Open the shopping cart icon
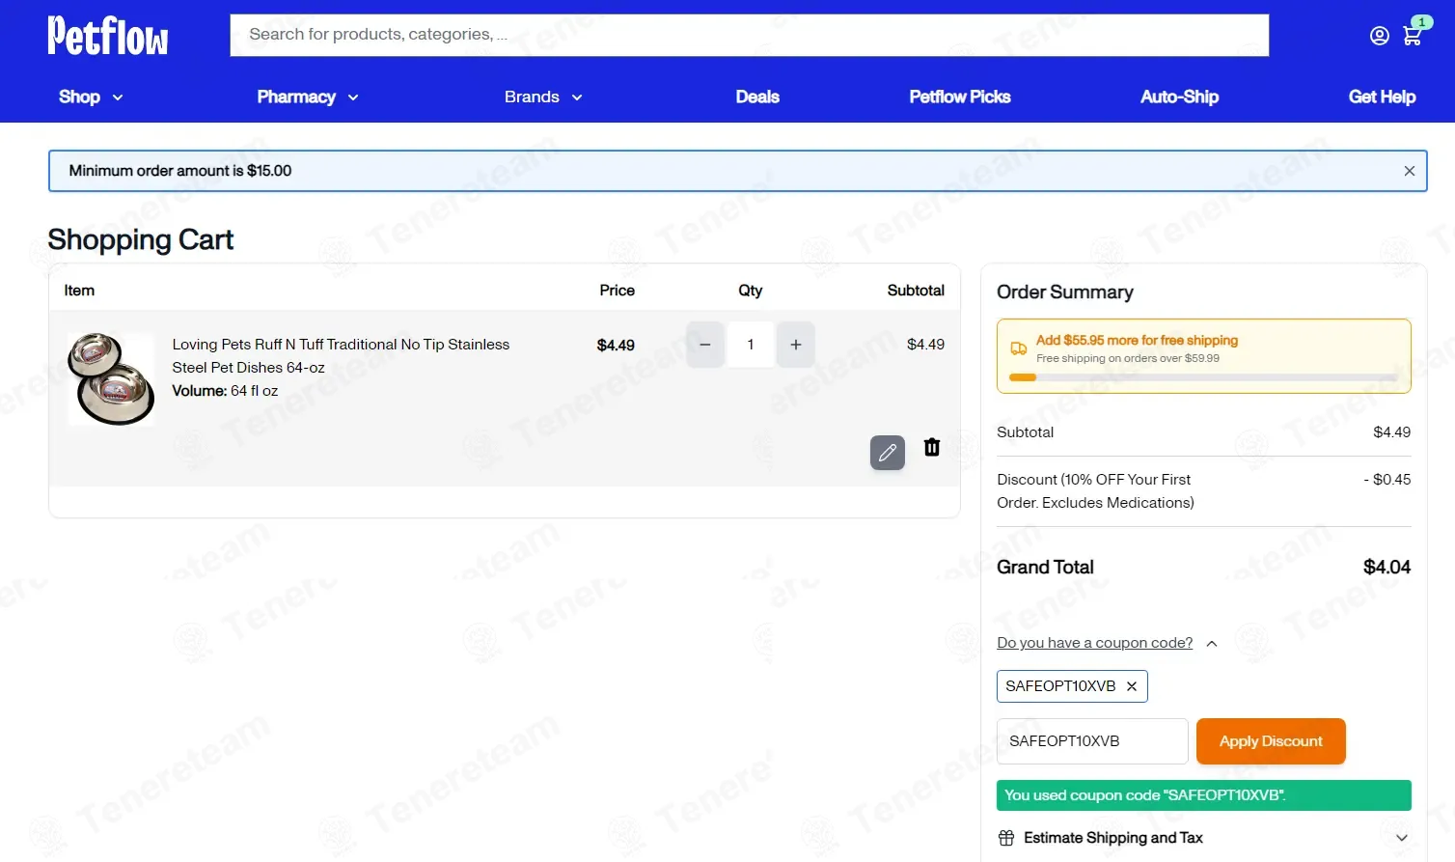This screenshot has width=1455, height=862. (1413, 36)
